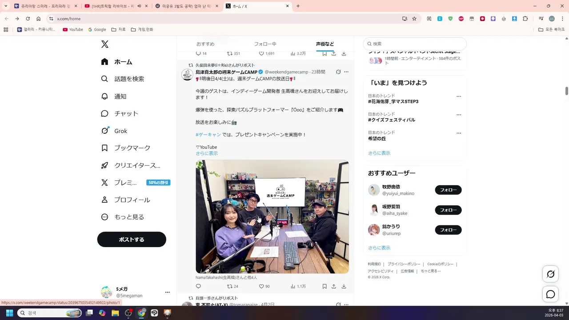The width and height of the screenshot is (569, 320).
Task: Open もっと見る in the sidebar
Action: click(123, 217)
